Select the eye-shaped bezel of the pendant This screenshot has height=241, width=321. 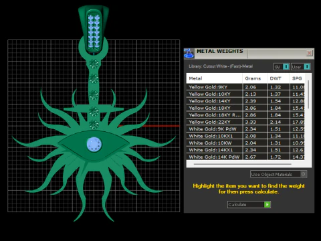tap(94, 145)
